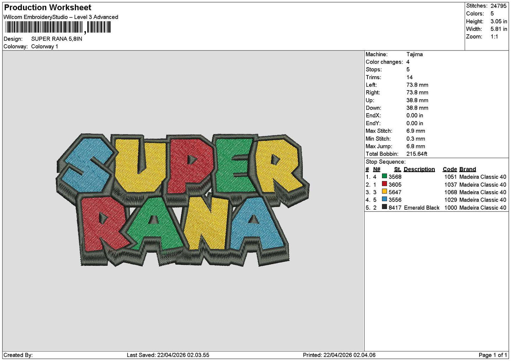Viewport: 511px width, 361px height.
Task: Click the green swatch for thread 3568
Action: tap(384, 176)
